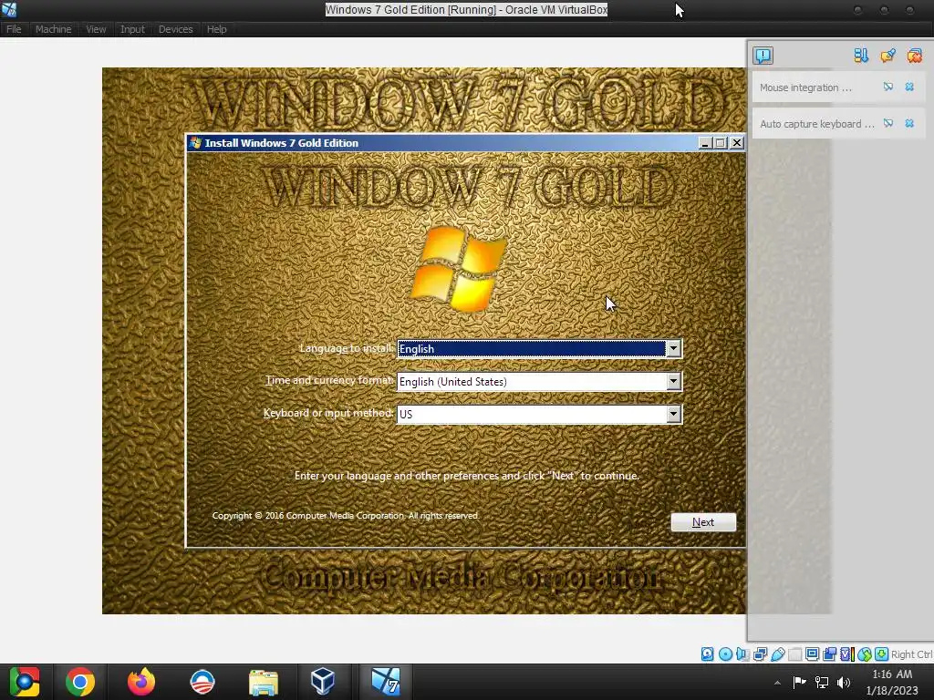Click the keyboard capture status icon
The width and height of the screenshot is (934, 700).
pos(882,654)
